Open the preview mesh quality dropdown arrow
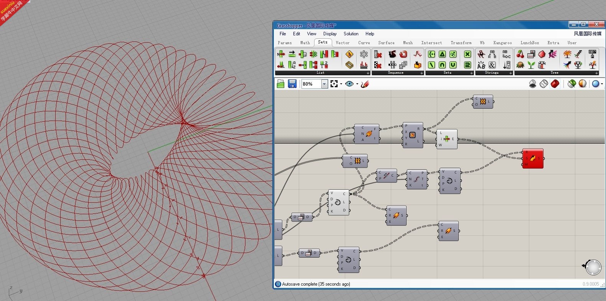 click(x=602, y=84)
